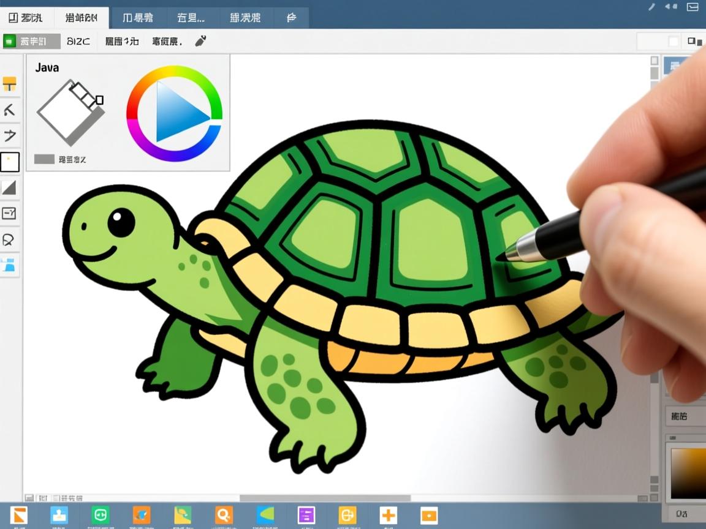The width and height of the screenshot is (706, 529).
Task: Open the last tab with the arrow icon
Action: (292, 18)
